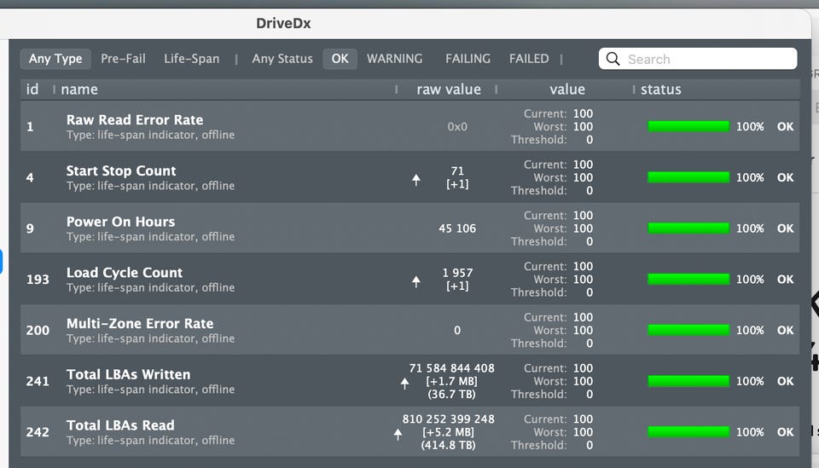Viewport: 819px width, 468px height.
Task: Sort by the value column header
Action: click(567, 90)
